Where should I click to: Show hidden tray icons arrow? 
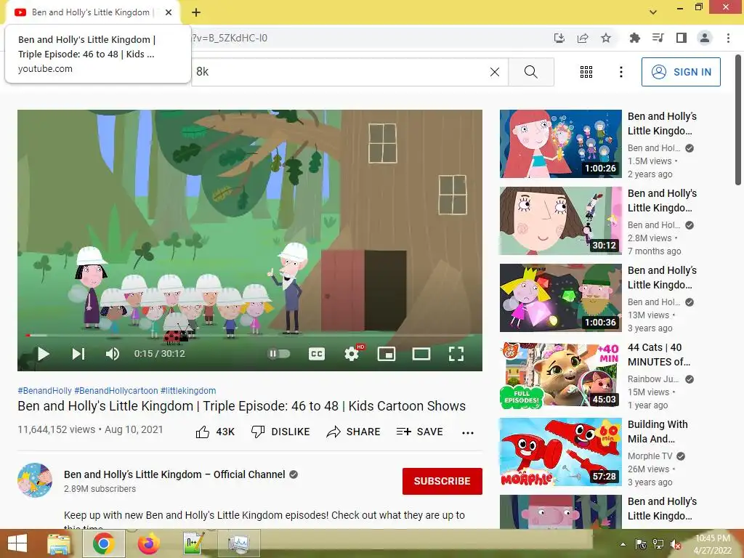(x=623, y=544)
